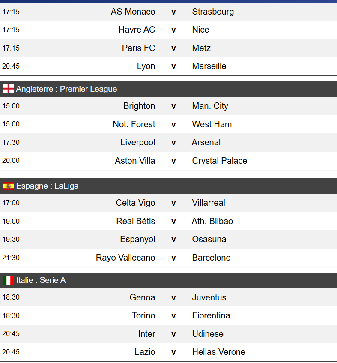Click the Spain flag icon
The image size is (337, 363).
(8, 186)
